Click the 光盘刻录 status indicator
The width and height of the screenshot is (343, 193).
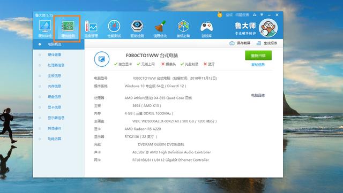(x=189, y=64)
